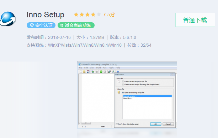Viewport: 218px width, 138px height.
Task: Click Cancel in the Welcome dialog
Action: coord(168,124)
